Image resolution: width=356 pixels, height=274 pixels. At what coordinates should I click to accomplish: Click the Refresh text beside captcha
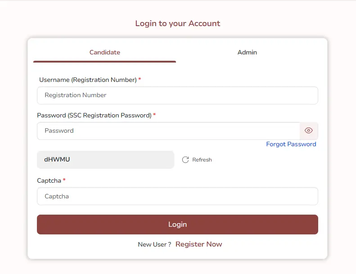click(x=202, y=160)
